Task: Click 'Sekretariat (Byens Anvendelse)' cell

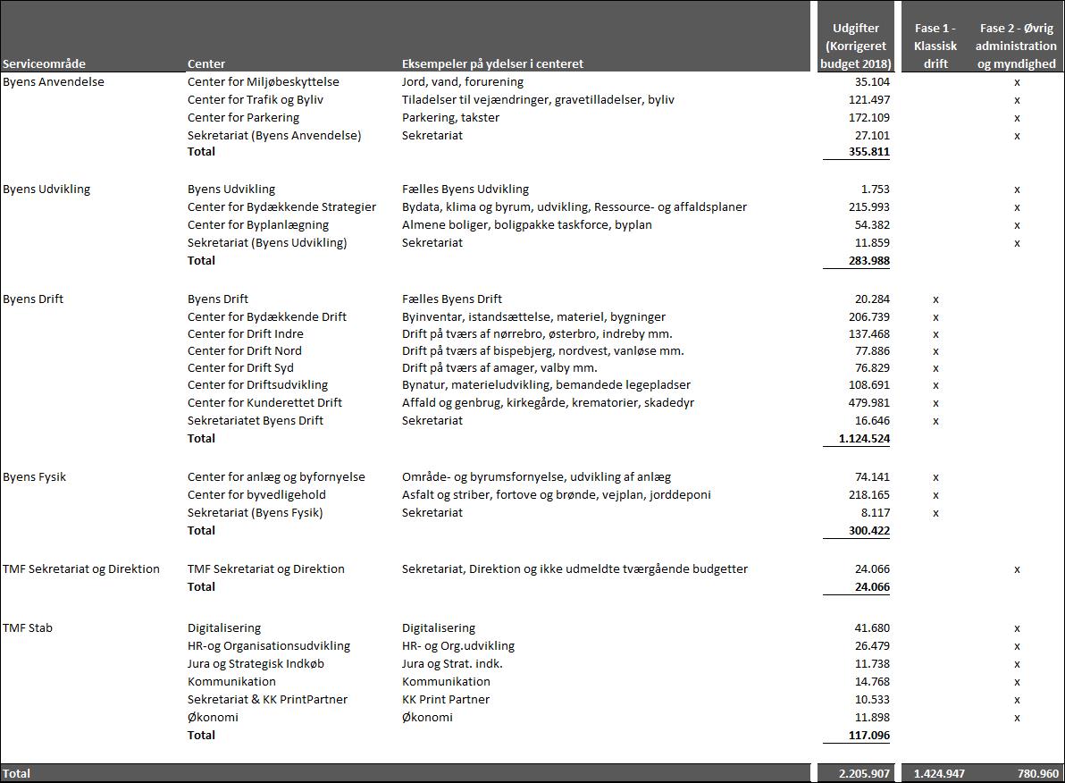Action: [x=274, y=135]
